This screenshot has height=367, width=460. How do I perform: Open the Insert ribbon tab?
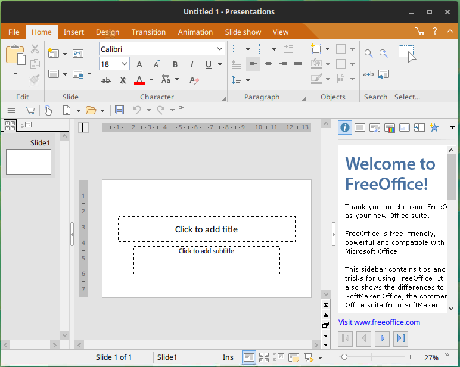coord(74,32)
